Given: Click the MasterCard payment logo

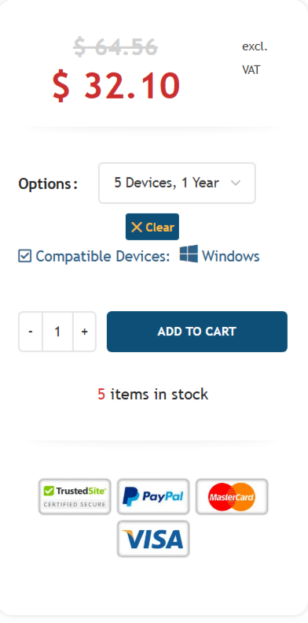Looking at the screenshot, I should (232, 497).
